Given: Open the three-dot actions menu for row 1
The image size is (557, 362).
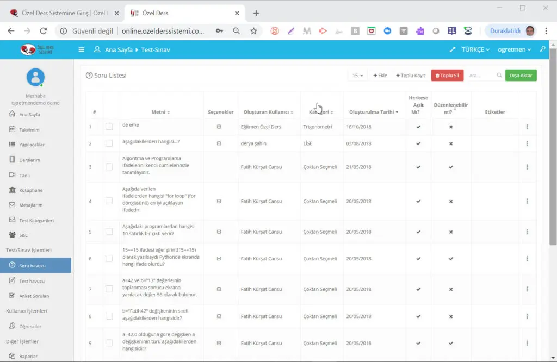Looking at the screenshot, I should pos(527,127).
